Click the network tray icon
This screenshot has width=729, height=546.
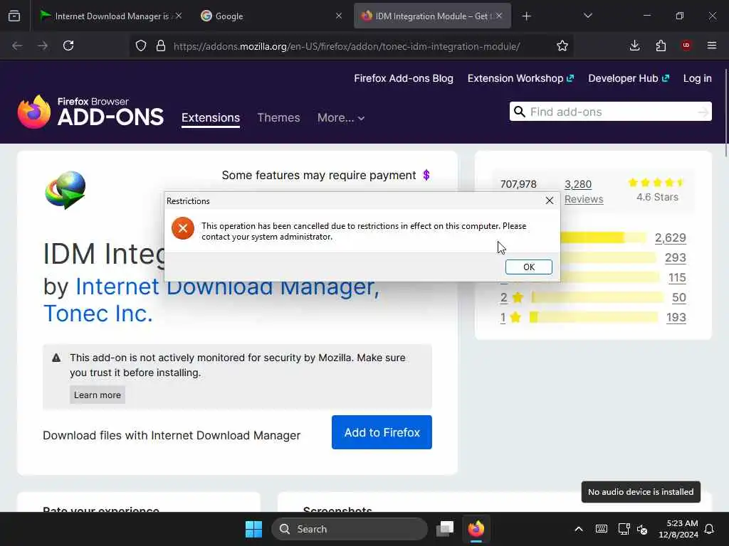click(624, 529)
